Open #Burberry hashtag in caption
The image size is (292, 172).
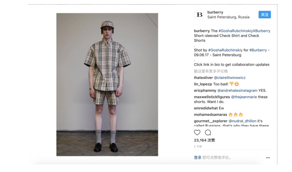pos(258,50)
